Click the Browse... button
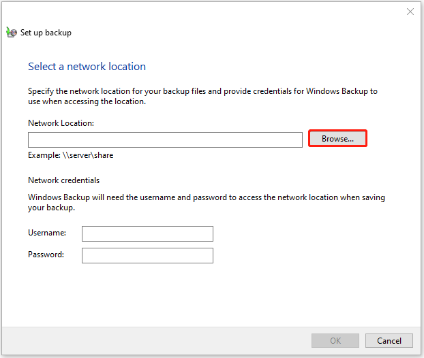 click(x=337, y=139)
